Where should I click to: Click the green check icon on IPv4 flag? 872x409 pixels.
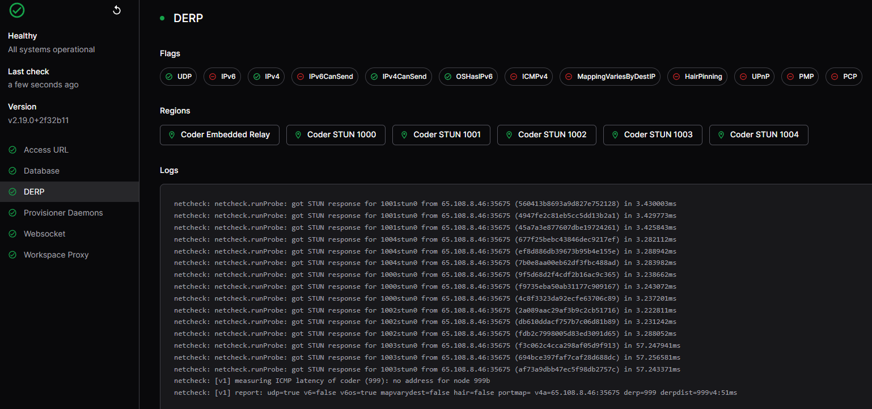257,77
